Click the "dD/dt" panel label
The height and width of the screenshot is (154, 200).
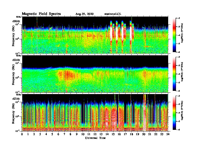click(x=16, y=60)
